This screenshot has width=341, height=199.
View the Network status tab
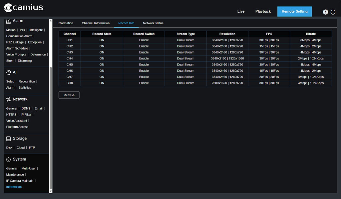[153, 23]
